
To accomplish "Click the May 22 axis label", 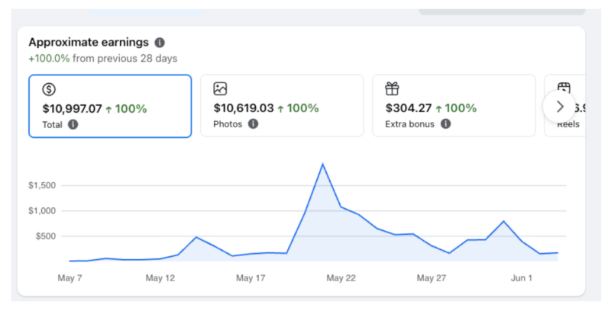I will 341,278.
